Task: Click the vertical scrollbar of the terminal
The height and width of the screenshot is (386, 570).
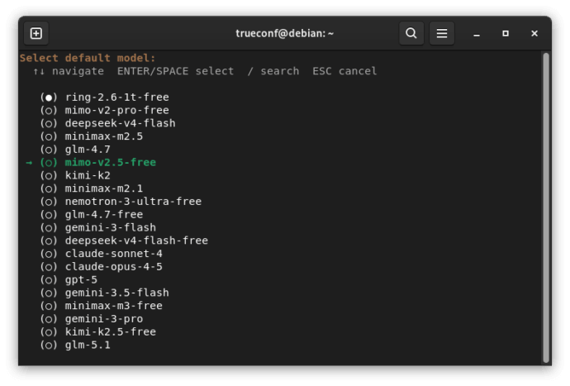Action: (545, 207)
